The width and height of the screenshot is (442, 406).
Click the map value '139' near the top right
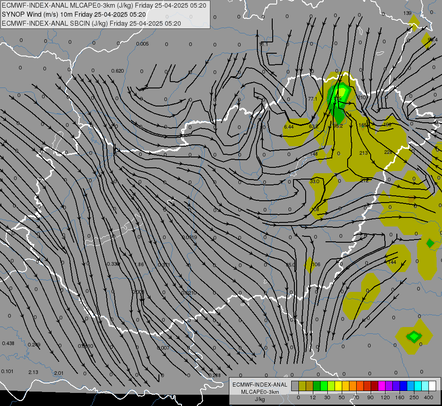click(x=407, y=13)
